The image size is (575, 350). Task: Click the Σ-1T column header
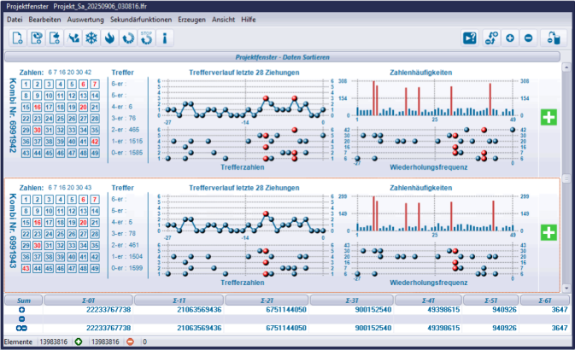click(x=179, y=300)
